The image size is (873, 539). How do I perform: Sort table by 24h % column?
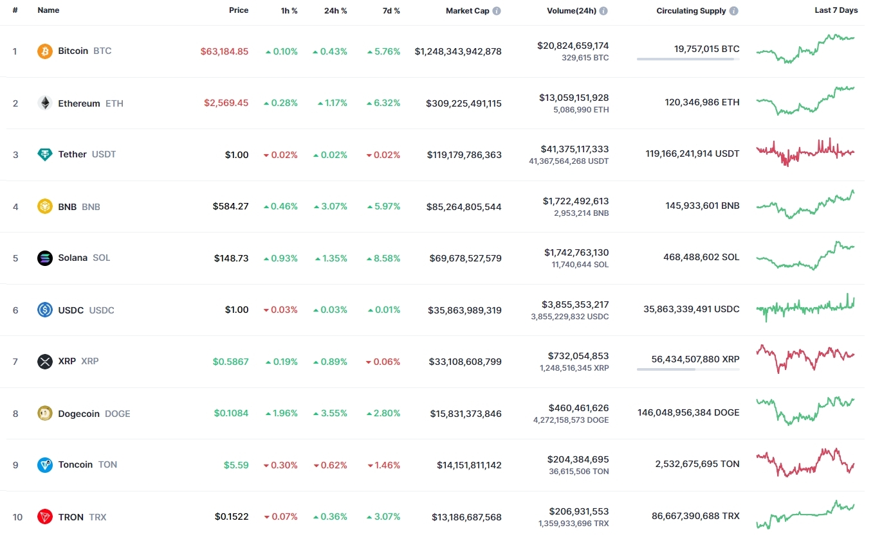pos(335,11)
